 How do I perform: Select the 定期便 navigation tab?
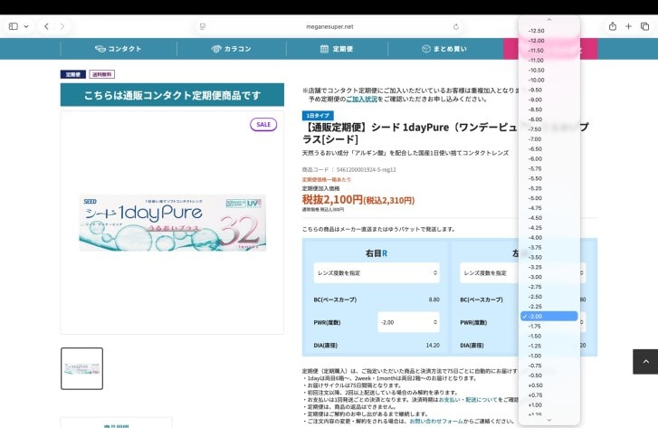tap(337, 49)
